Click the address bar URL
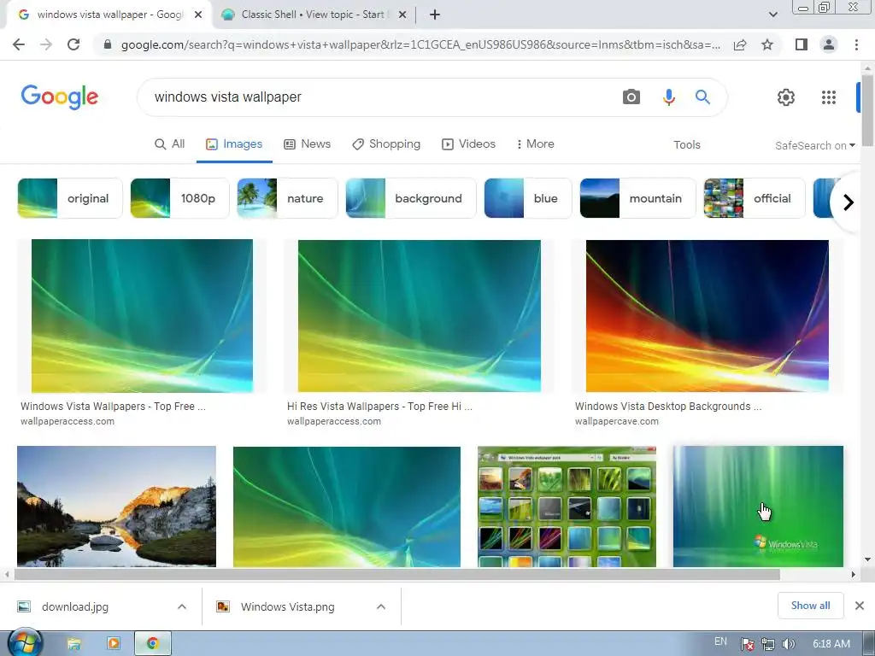The height and width of the screenshot is (656, 875). (420, 44)
